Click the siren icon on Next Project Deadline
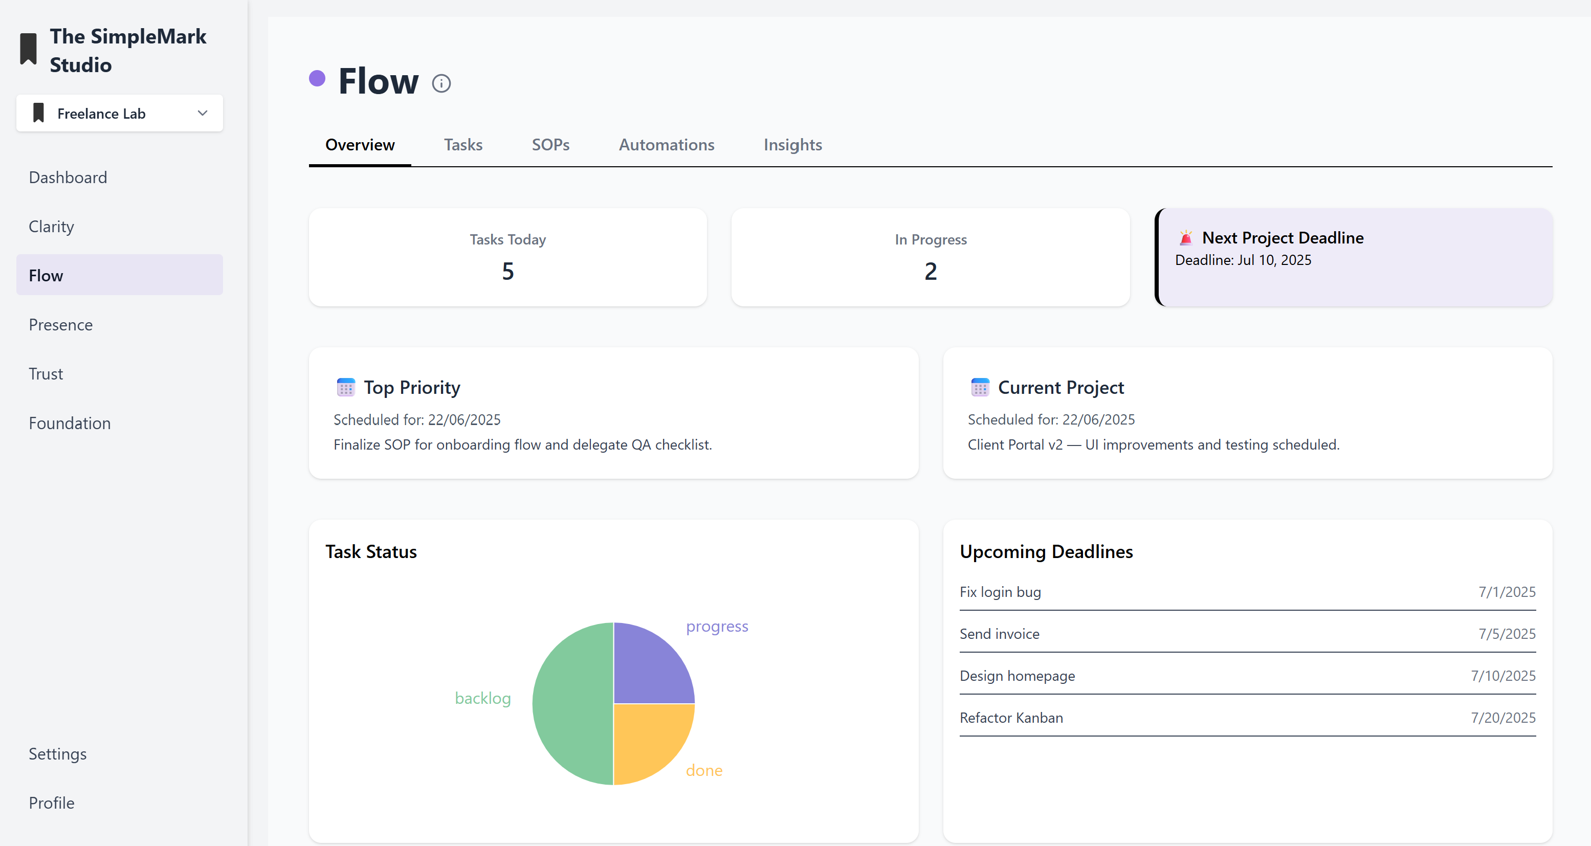This screenshot has height=846, width=1591. (x=1185, y=238)
